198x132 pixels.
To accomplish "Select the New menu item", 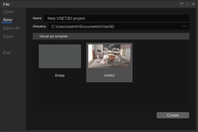I will coord(7,20).
